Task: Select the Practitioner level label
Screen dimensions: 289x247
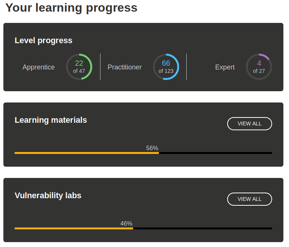Action: pyautogui.click(x=124, y=67)
